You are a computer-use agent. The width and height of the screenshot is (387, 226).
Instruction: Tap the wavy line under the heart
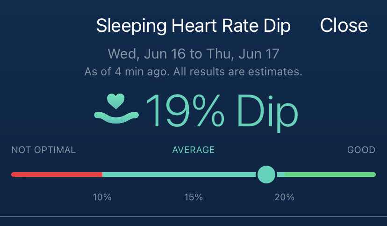116,117
